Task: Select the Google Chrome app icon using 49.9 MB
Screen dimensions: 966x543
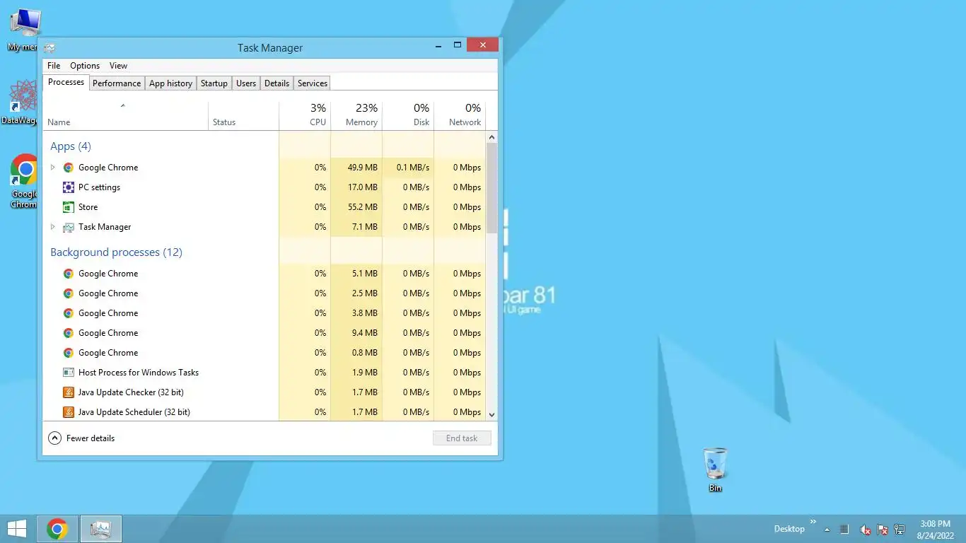Action: pyautogui.click(x=69, y=168)
